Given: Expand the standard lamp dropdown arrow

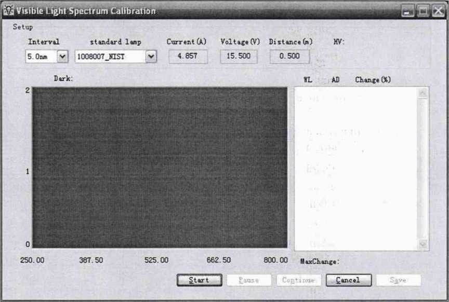Looking at the screenshot, I should (151, 57).
